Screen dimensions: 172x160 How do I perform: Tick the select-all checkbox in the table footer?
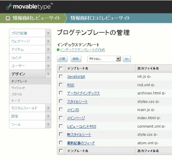pyautogui.click(x=61, y=151)
